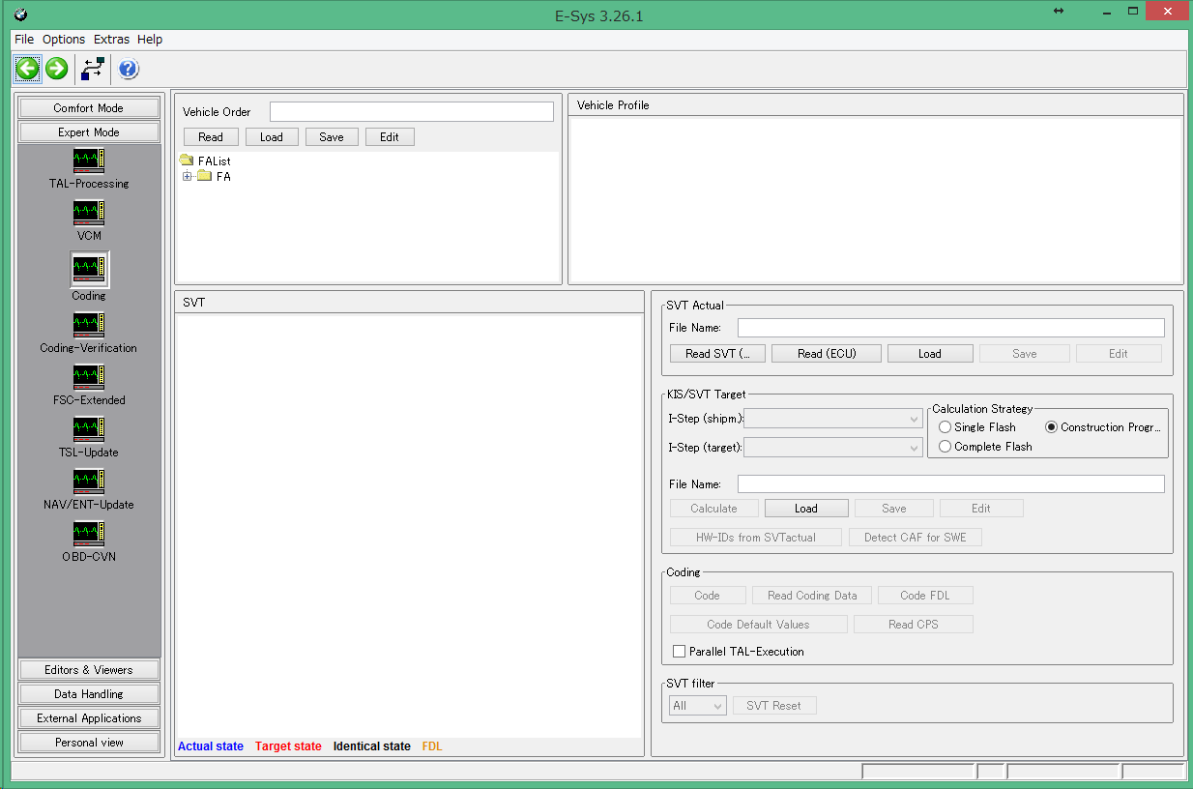Viewport: 1193px width, 789px height.
Task: Click the Read (ECU) button
Action: 827,354
